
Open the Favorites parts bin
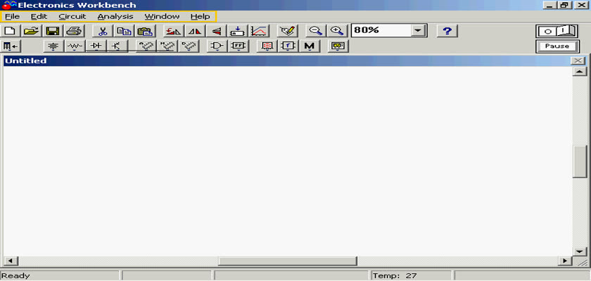11,46
